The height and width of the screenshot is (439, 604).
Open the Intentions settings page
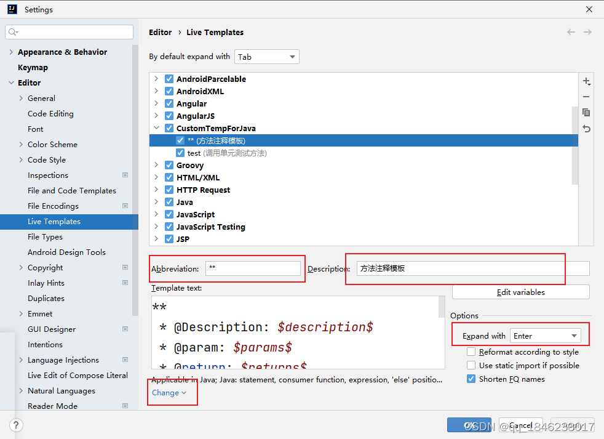coord(45,344)
